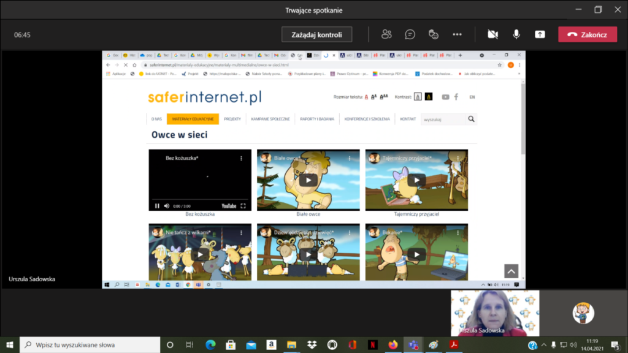Open the reactions and raise hand menu

pyautogui.click(x=434, y=34)
